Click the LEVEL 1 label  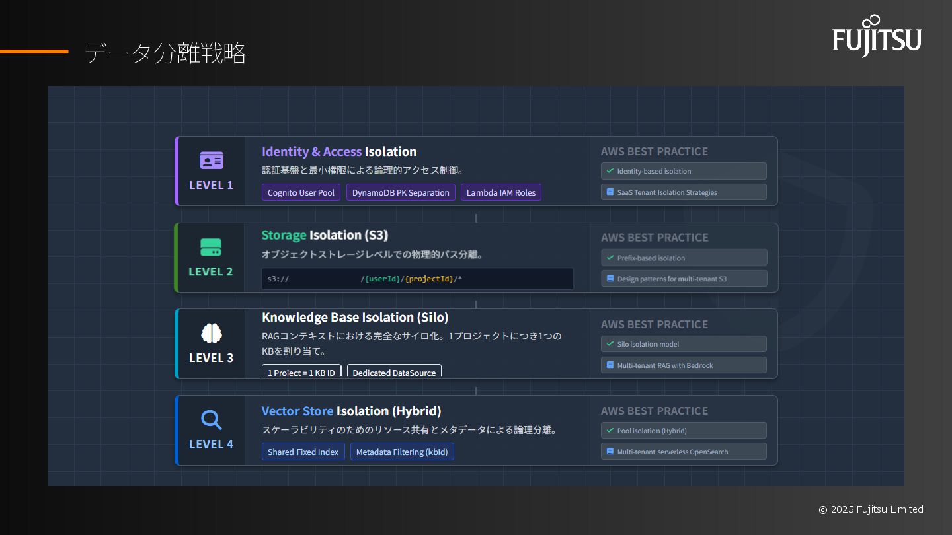211,185
